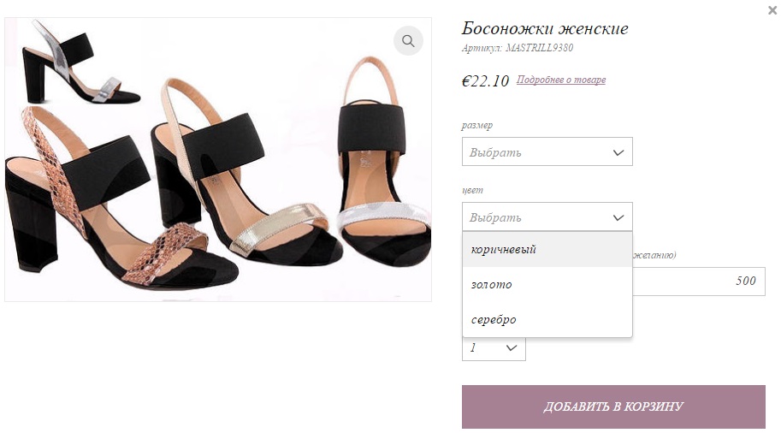Click the chevron arrow in размер selector
This screenshot has height=433, width=781.
618,152
